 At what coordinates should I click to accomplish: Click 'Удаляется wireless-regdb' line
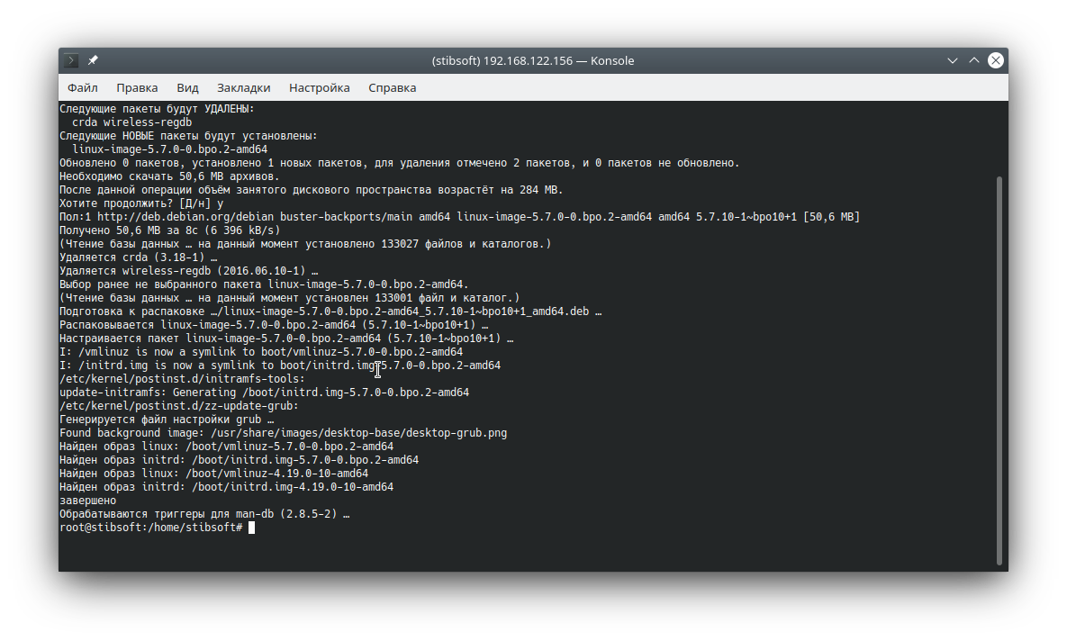188,271
